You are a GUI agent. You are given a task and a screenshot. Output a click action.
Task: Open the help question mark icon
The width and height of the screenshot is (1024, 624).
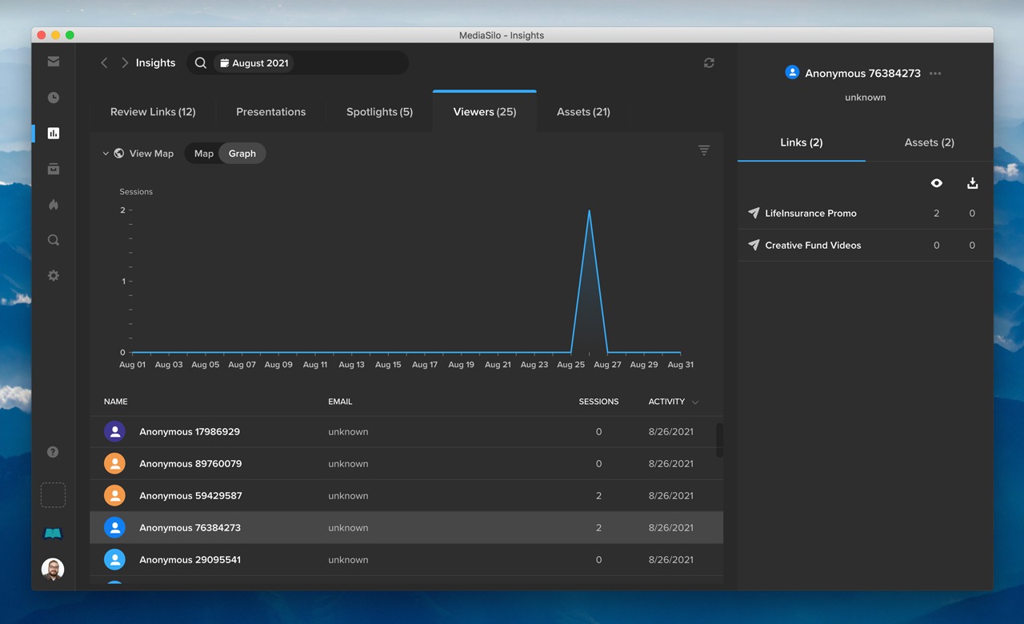click(x=53, y=451)
